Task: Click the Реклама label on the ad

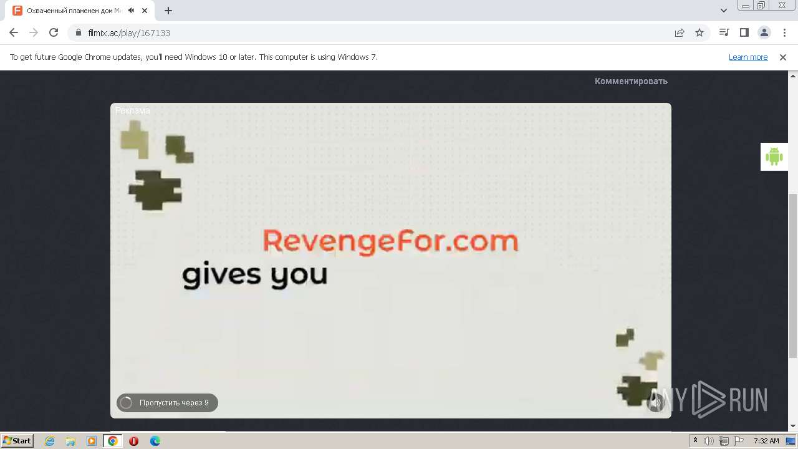Action: [133, 110]
